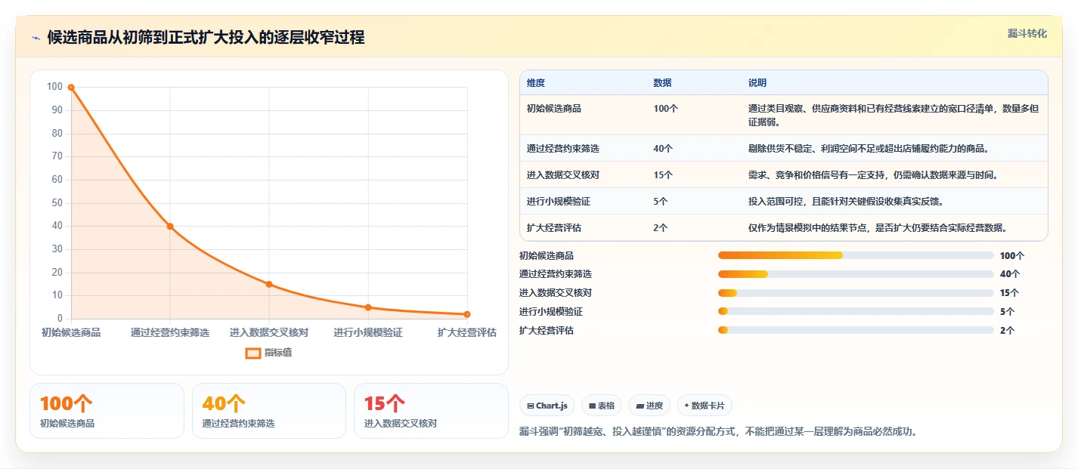Select the chart data point at value 40
The width and height of the screenshot is (1078, 469).
click(x=170, y=227)
